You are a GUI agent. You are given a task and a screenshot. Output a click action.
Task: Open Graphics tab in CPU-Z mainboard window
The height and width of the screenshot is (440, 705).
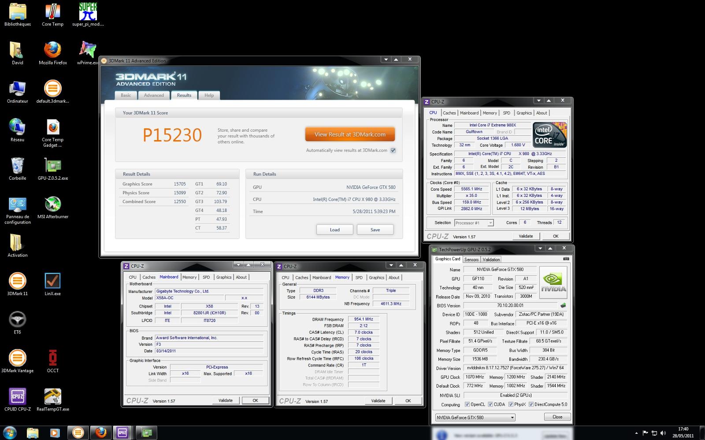click(224, 277)
